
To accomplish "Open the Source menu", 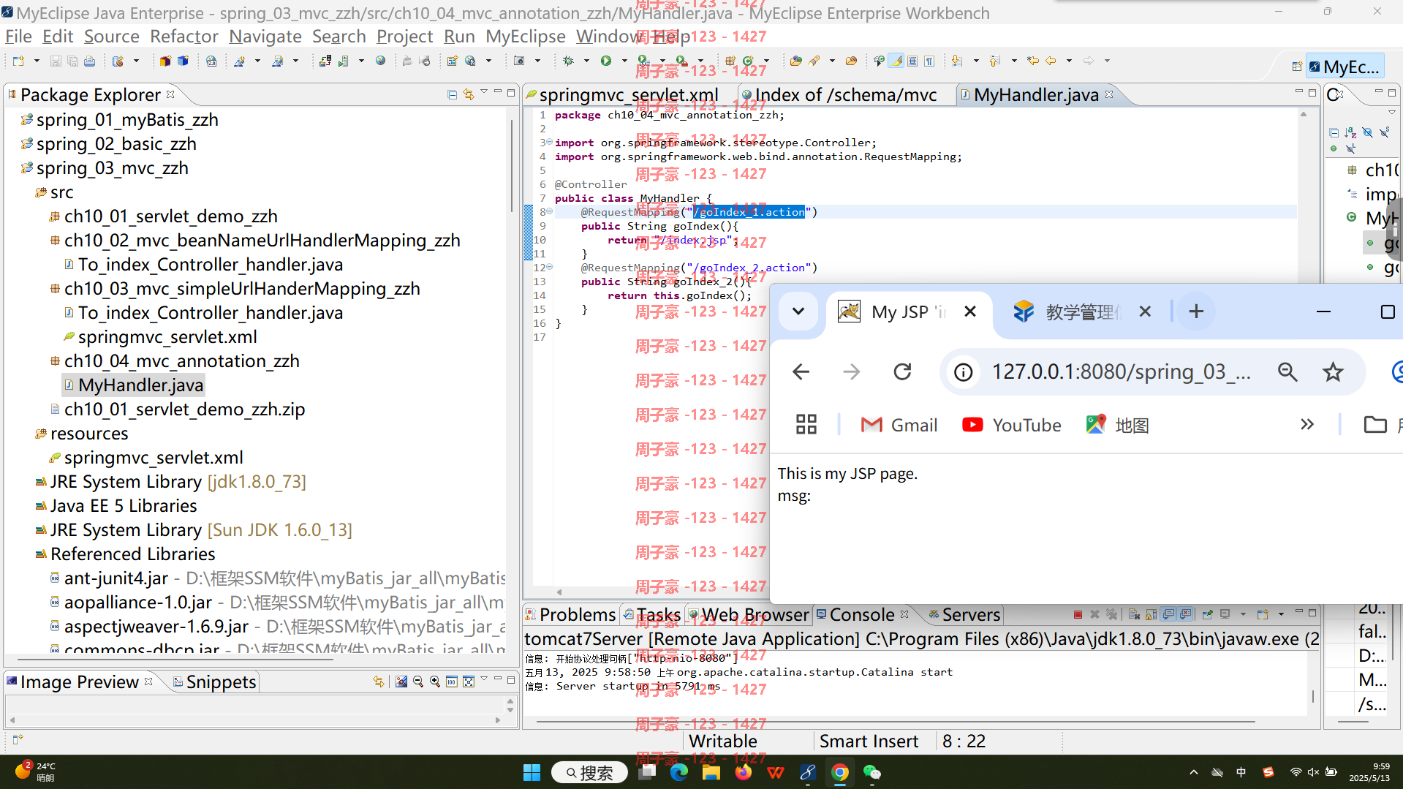I will pyautogui.click(x=111, y=37).
